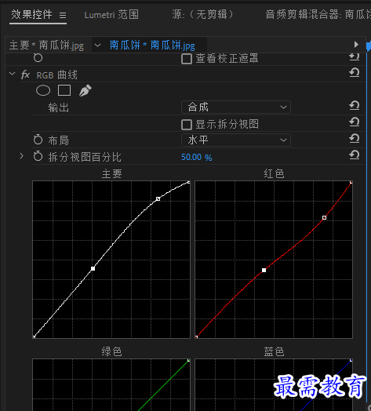Screen dimensions: 371x411
Task: Click the green curve line in 绿色 graph
Action: pos(163,386)
